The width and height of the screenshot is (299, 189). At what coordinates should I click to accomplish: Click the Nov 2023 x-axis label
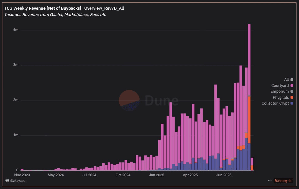click(22, 175)
